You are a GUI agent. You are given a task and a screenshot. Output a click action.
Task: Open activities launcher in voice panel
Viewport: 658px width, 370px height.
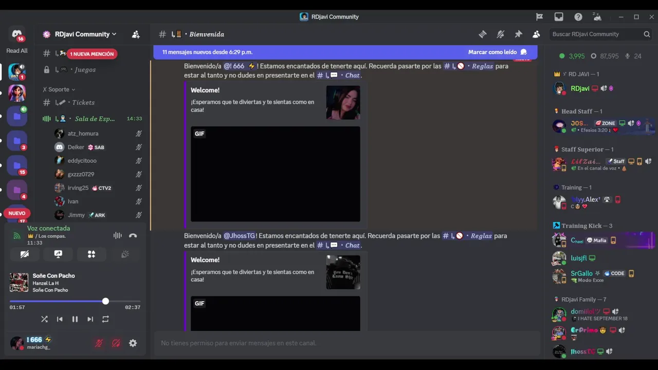pyautogui.click(x=92, y=254)
